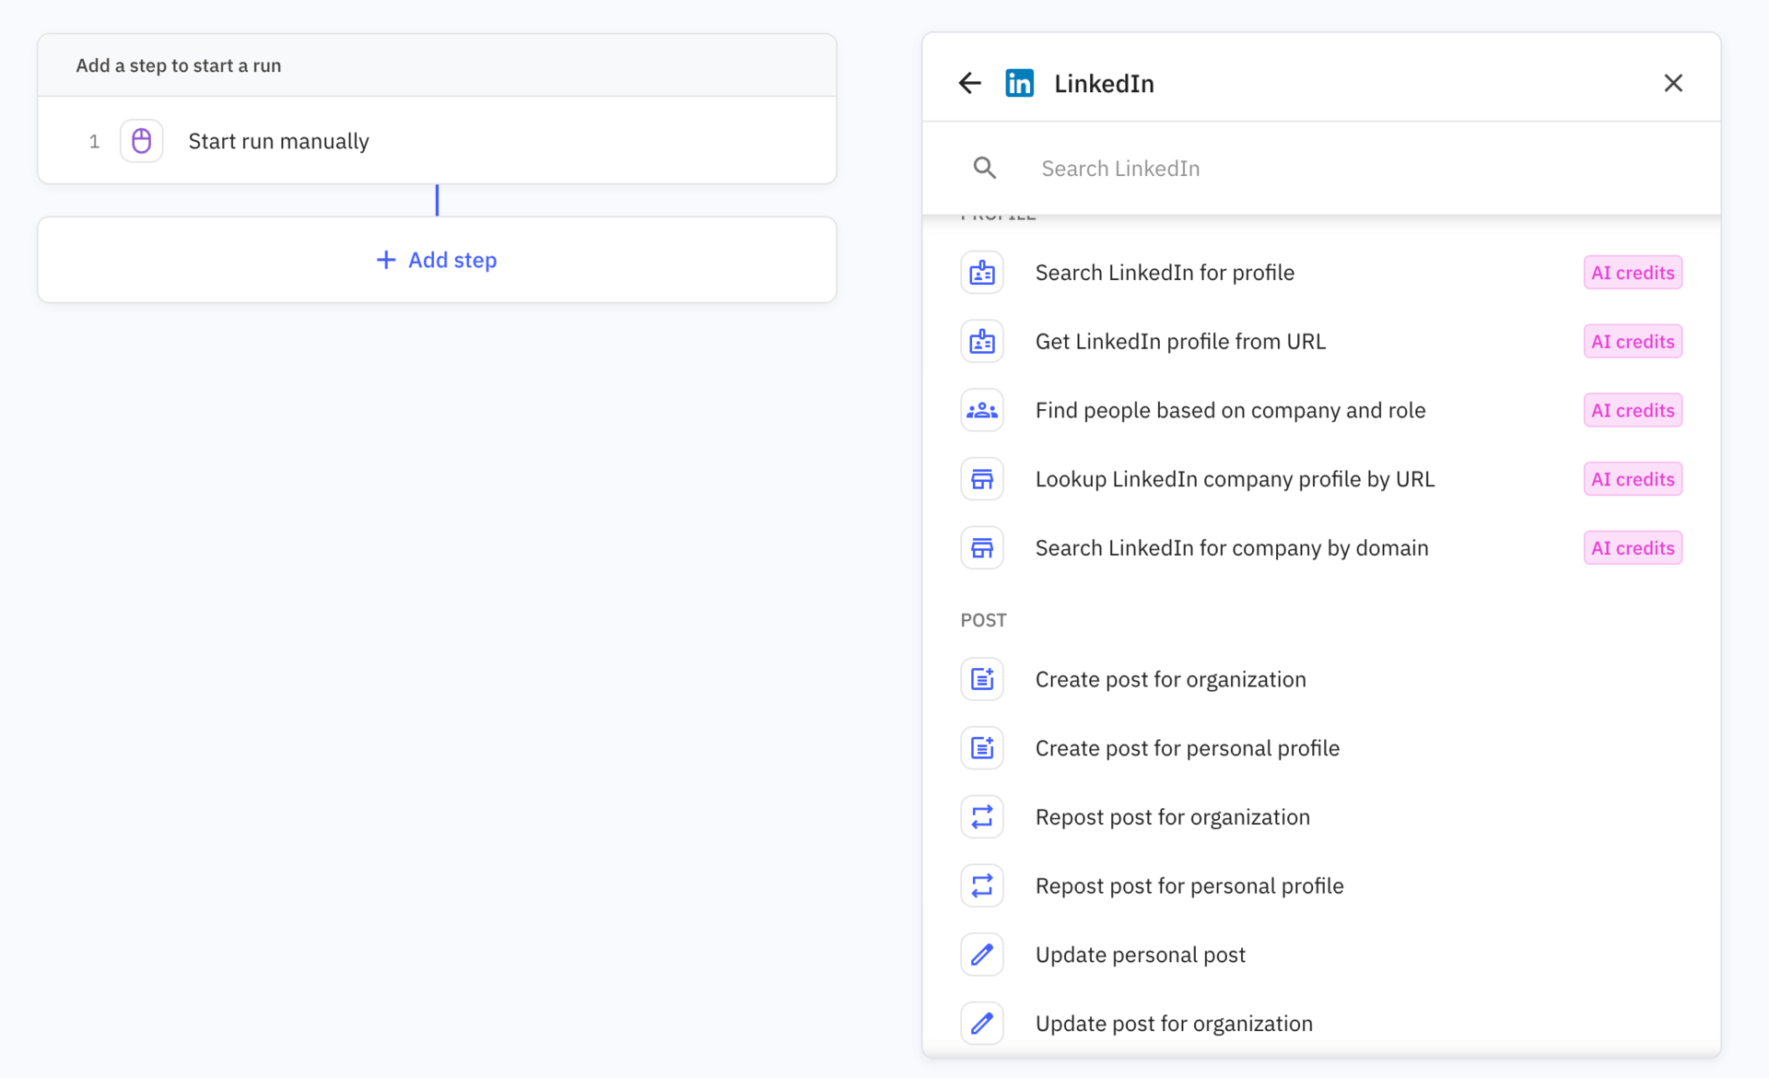
Task: Select Update post for organization
Action: point(1173,1024)
